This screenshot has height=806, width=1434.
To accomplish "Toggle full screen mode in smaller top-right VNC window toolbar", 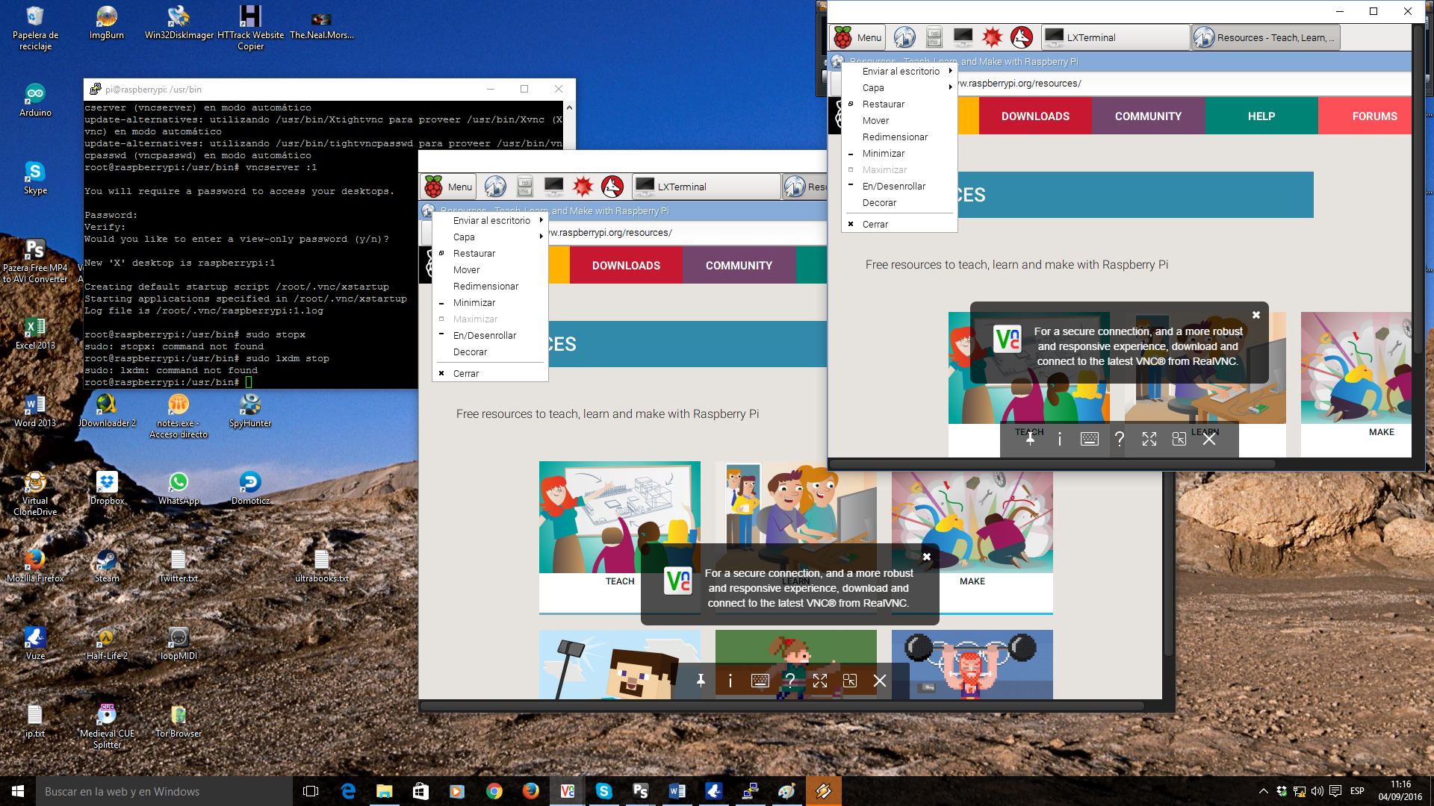I will coord(1149,439).
